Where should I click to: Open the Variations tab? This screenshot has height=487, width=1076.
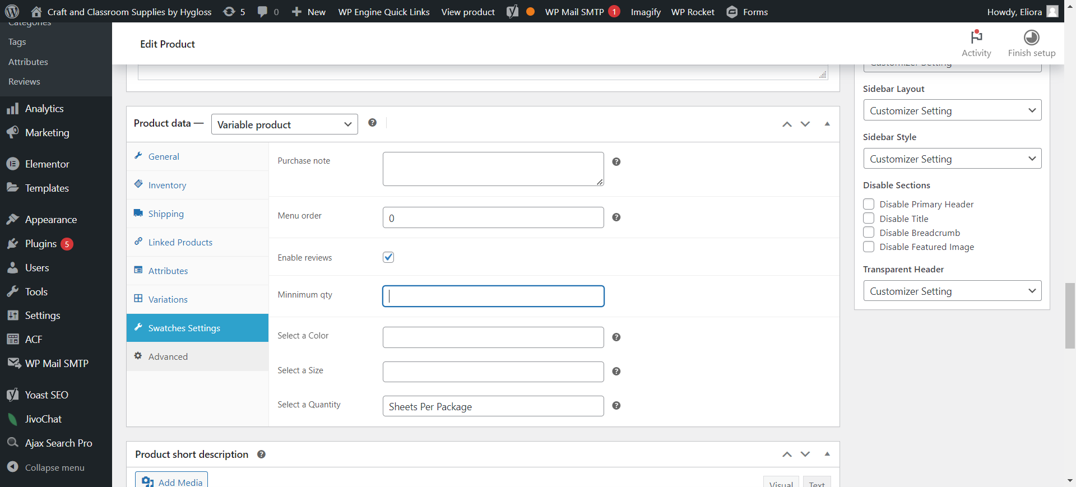tap(197, 299)
